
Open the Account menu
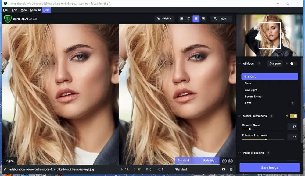(x=35, y=10)
